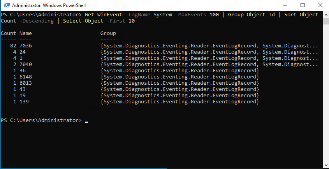Click the PowerShell icon in the title bar
Viewport: 329px width, 169px height.
click(6, 5)
